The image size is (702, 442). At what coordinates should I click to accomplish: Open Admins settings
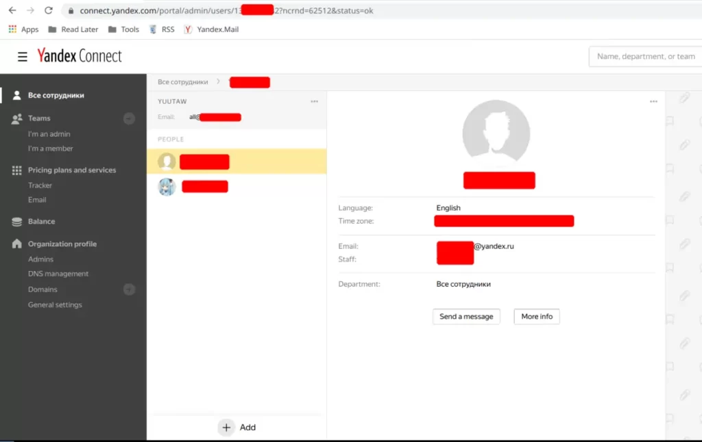(40, 259)
